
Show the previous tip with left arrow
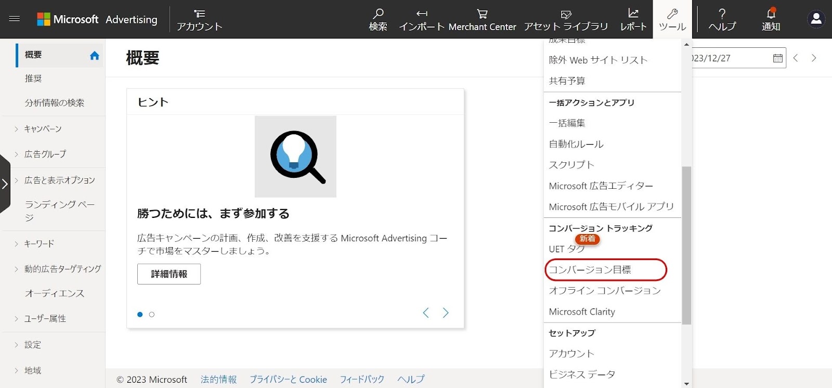pos(426,313)
